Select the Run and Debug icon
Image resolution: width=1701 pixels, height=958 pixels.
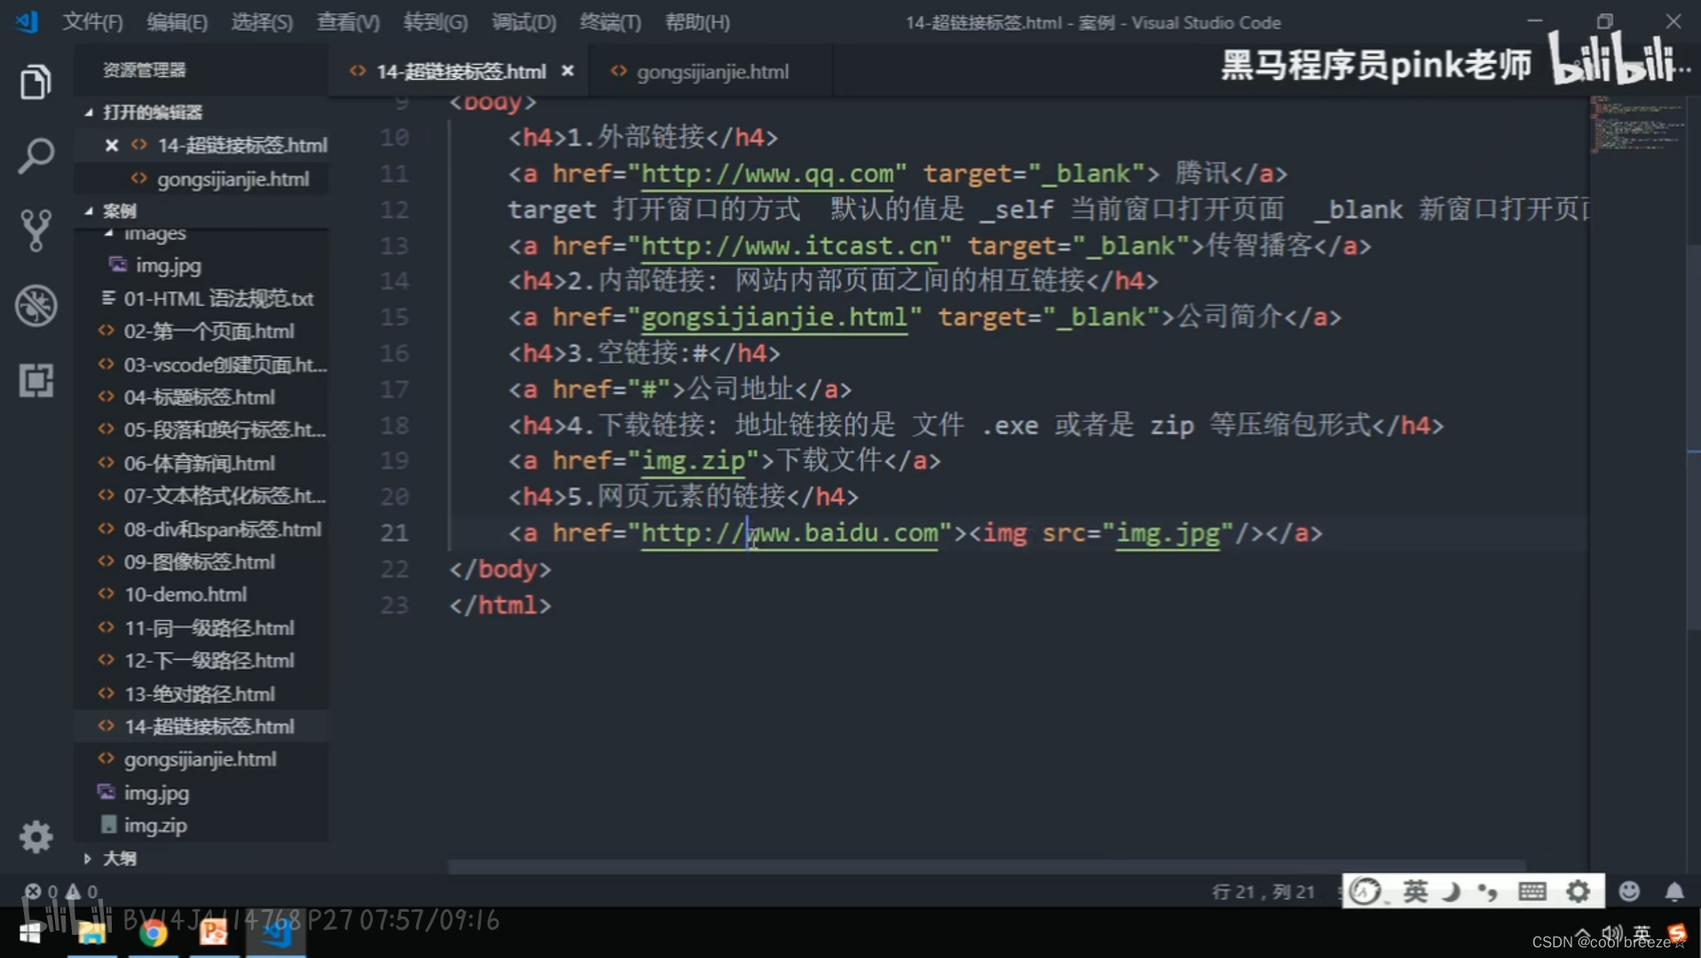pos(35,305)
